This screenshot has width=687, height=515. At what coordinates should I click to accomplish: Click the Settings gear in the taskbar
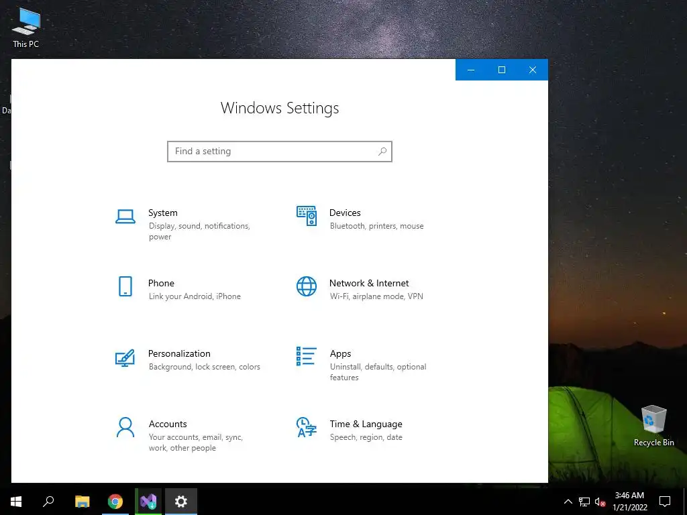(181, 502)
